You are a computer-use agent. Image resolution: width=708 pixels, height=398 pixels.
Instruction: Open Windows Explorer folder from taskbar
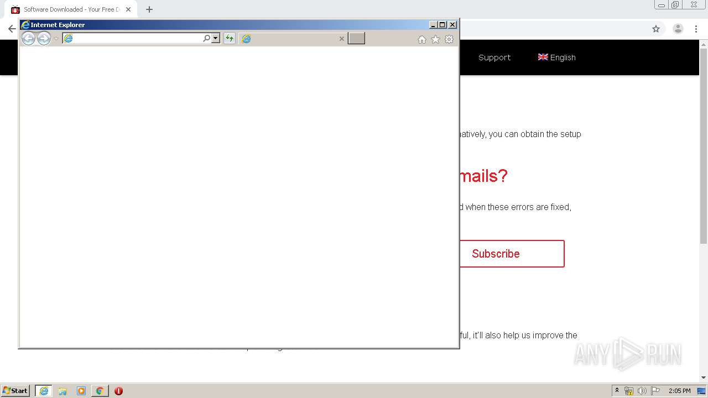pyautogui.click(x=63, y=391)
